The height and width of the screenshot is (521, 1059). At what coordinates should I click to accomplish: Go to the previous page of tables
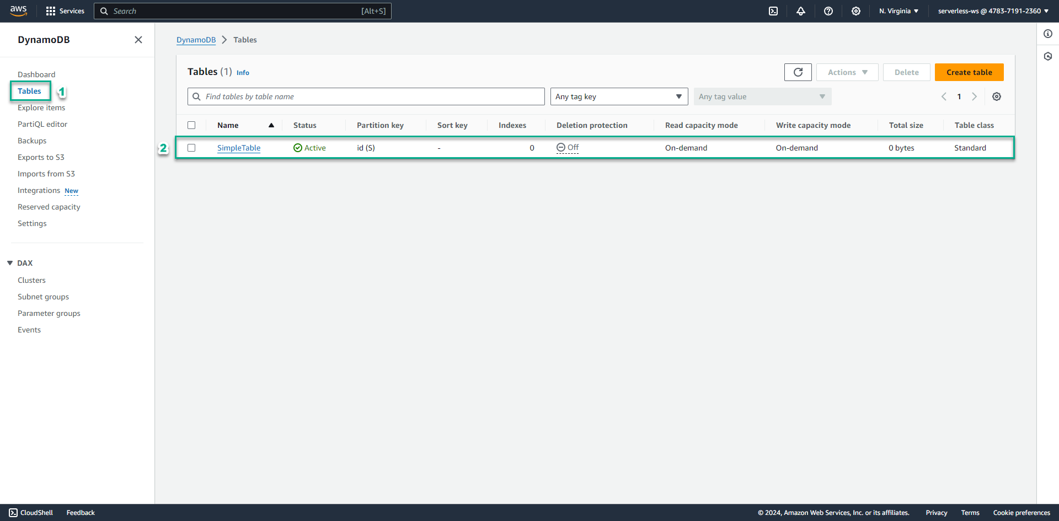click(944, 96)
